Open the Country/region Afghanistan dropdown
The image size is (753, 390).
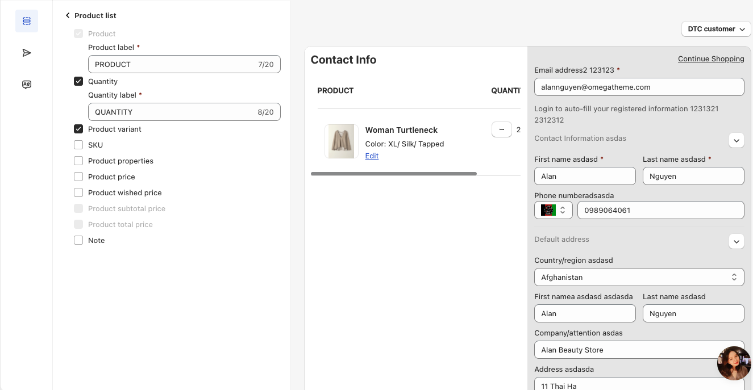click(639, 277)
